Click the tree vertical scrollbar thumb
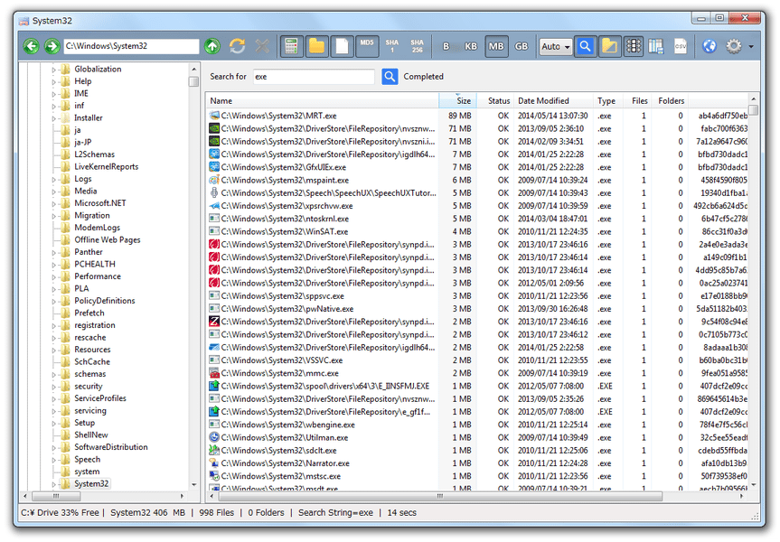This screenshot has width=780, height=542. pyautogui.click(x=193, y=81)
